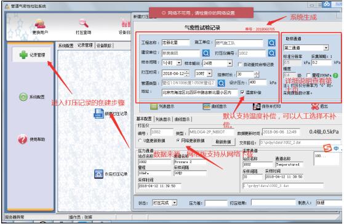This screenshot has height=224, width=344.
Task: Click the 刷新数据 button
Action: (223, 142)
